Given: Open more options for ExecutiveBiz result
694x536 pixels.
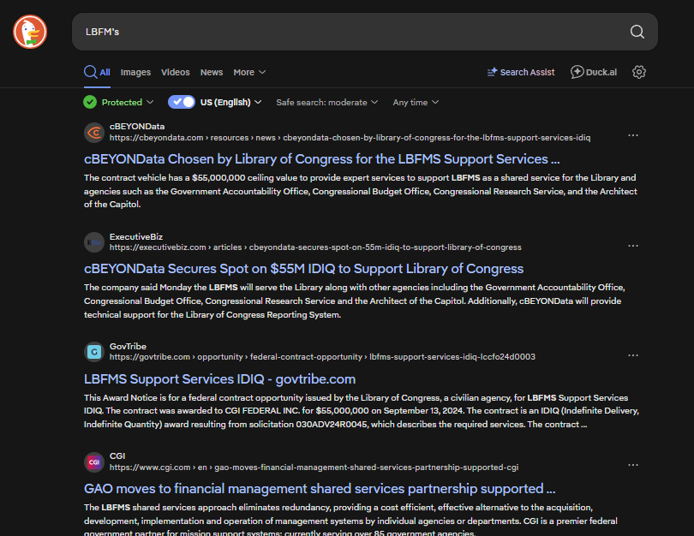Looking at the screenshot, I should click(633, 246).
